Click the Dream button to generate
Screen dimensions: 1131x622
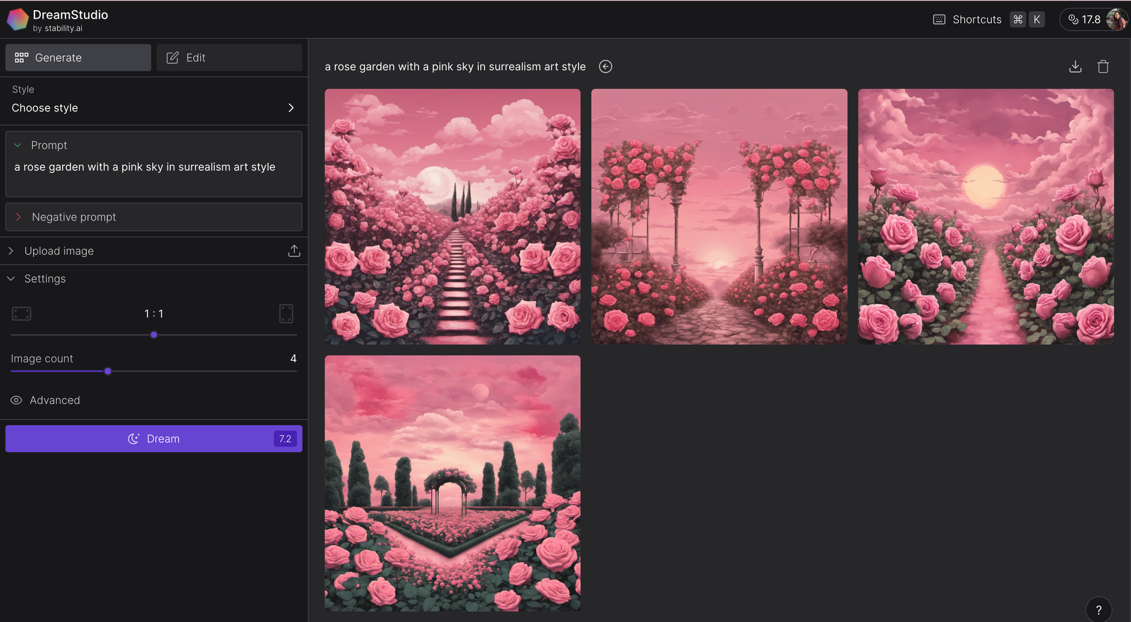[153, 438]
